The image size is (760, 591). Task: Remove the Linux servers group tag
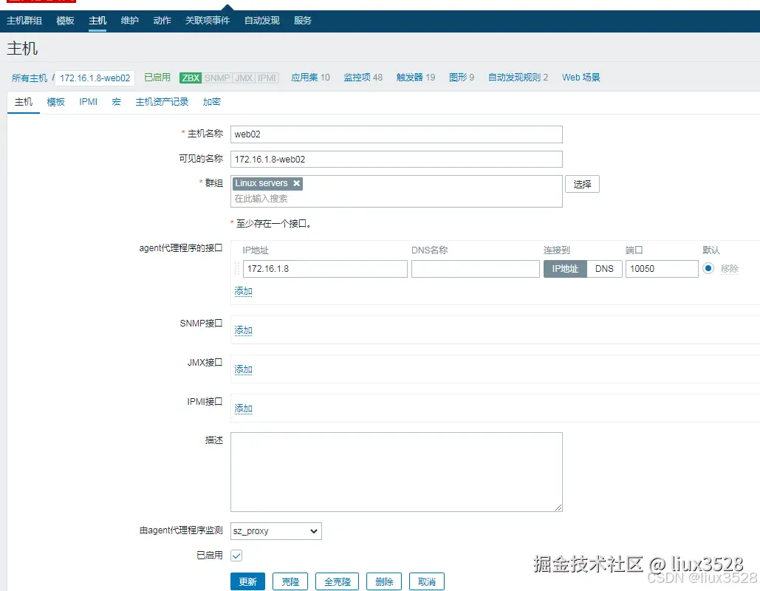click(x=296, y=183)
